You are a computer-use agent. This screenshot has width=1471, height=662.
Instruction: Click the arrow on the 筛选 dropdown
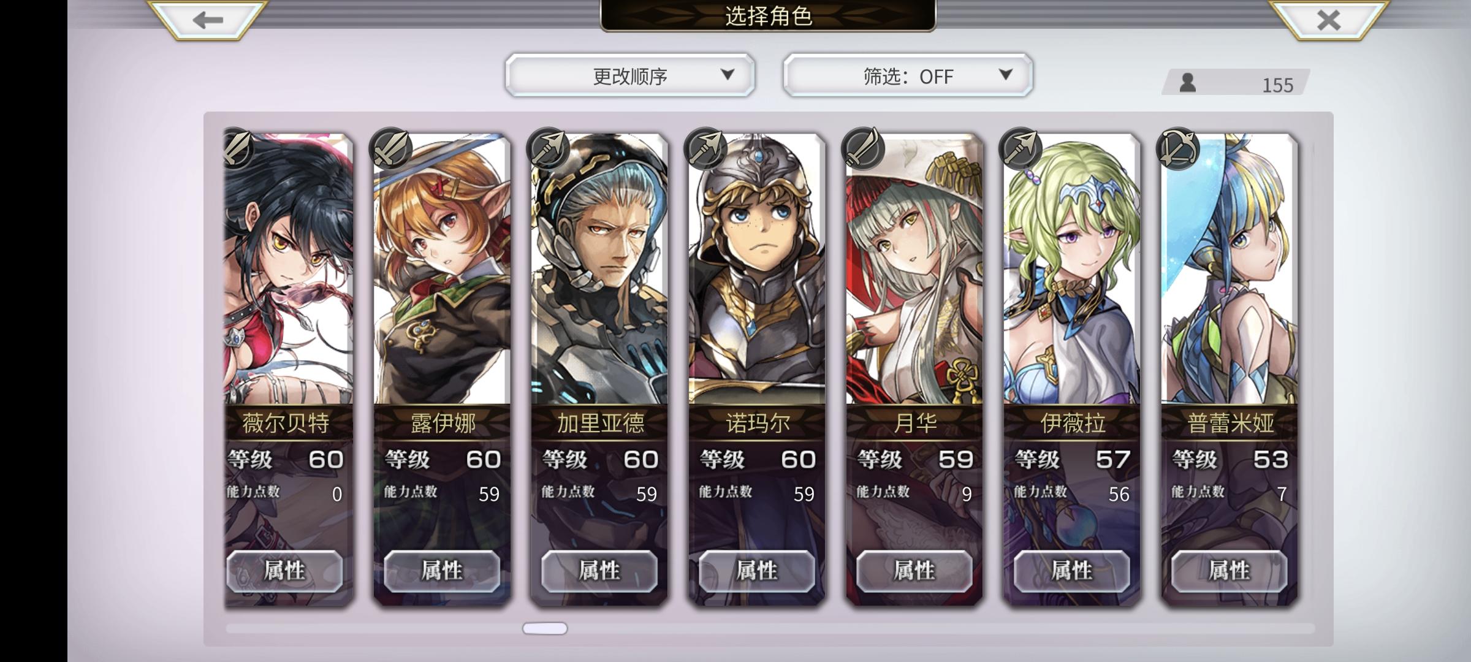coord(1005,75)
